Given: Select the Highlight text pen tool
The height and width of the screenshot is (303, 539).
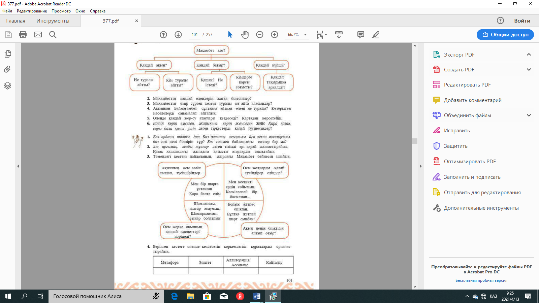Looking at the screenshot, I should click(376, 35).
